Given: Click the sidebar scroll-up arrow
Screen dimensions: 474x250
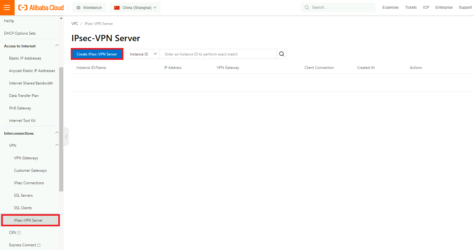Looking at the screenshot, I should [x=61, y=18].
